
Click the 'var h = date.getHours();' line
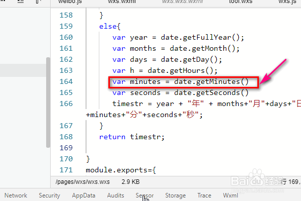point(165,70)
